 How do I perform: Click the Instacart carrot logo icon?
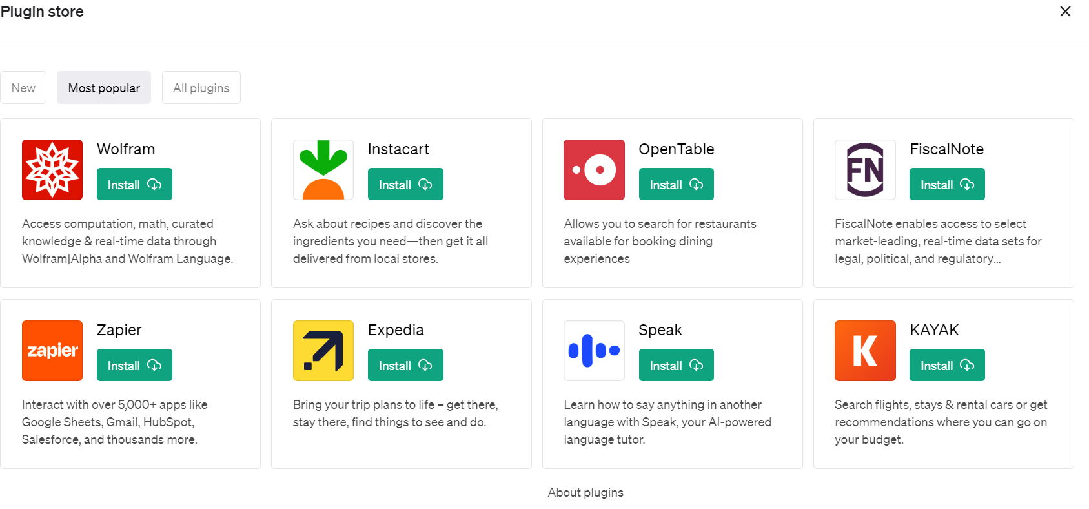point(323,170)
